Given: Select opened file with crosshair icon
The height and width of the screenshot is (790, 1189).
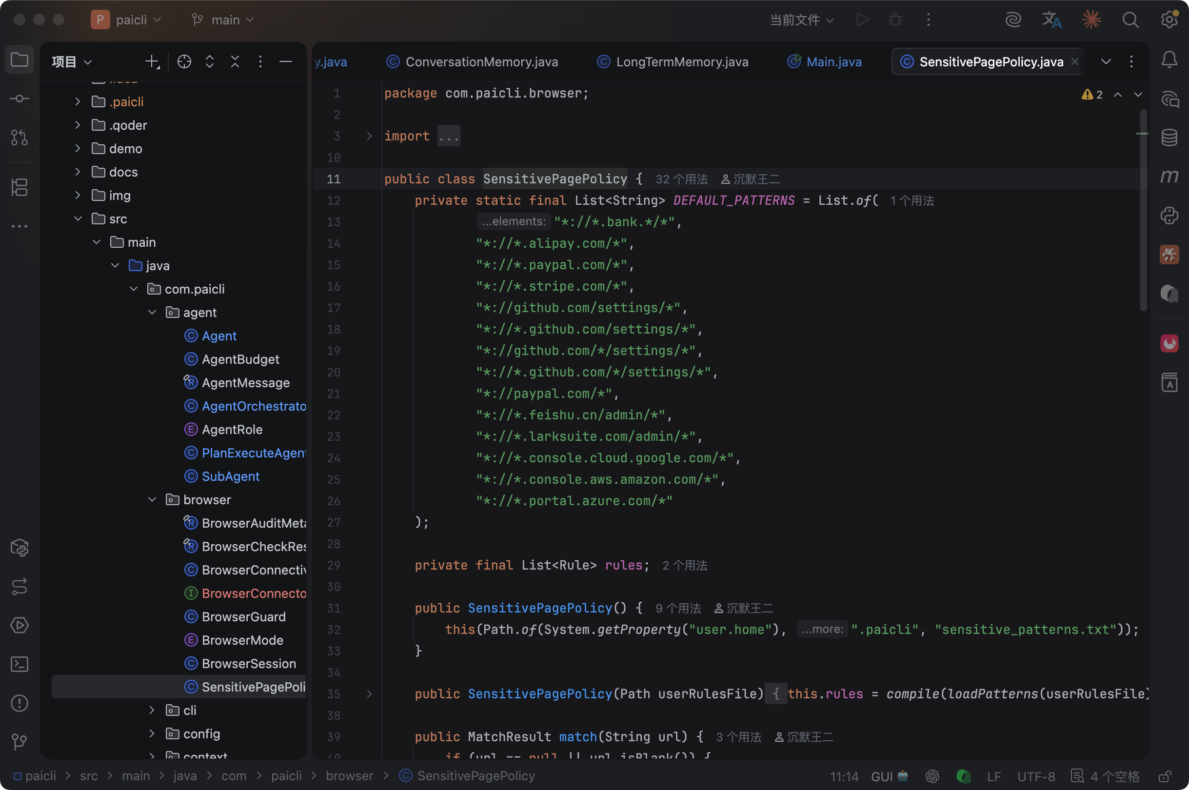Looking at the screenshot, I should [x=184, y=62].
